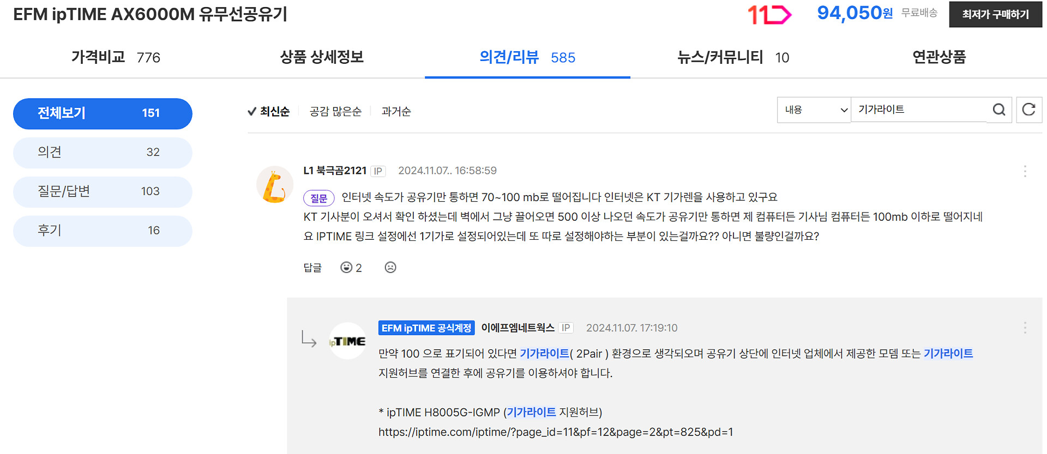Click the EFM ipTIME 공식계정 badge

click(426, 328)
